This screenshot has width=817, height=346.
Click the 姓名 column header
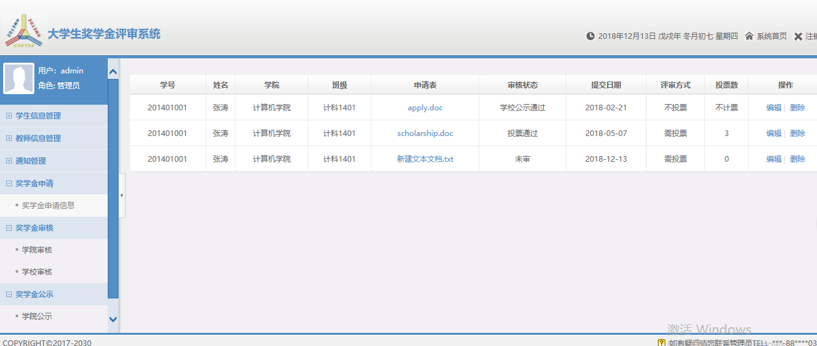(x=221, y=85)
